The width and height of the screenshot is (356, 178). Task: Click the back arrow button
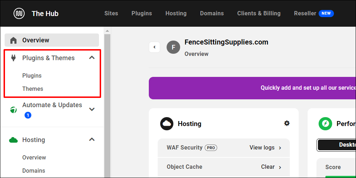(155, 47)
